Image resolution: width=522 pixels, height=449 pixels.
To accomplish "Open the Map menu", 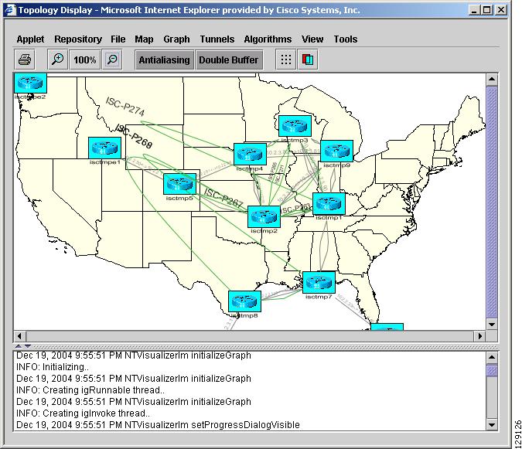I will [x=144, y=39].
